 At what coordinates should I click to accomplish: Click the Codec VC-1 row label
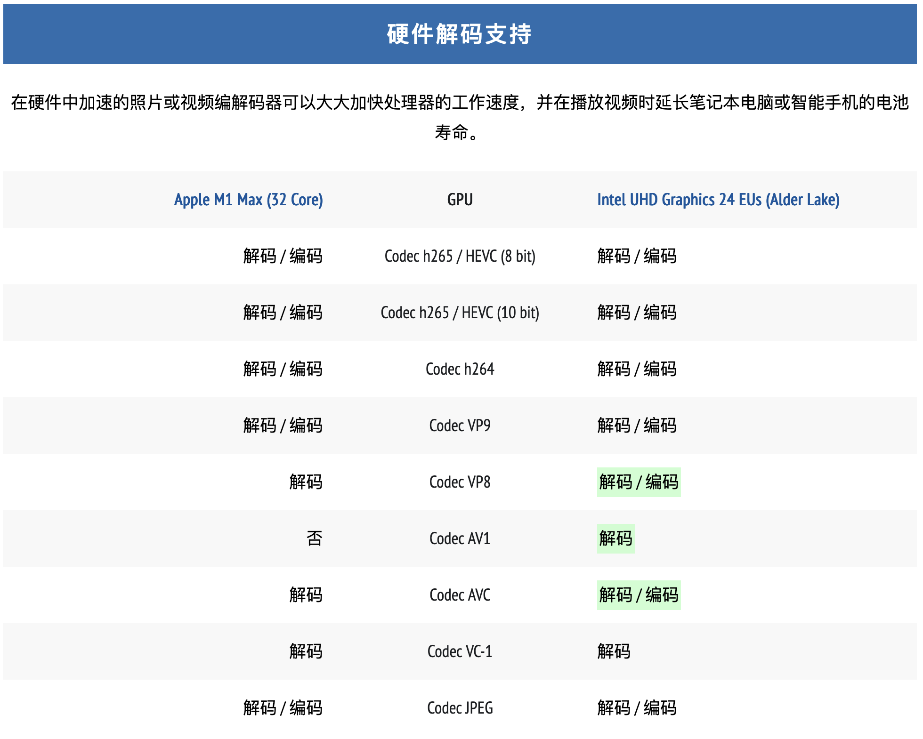[460, 651]
